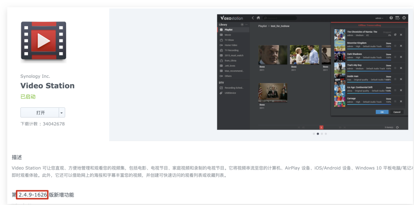Select from_Olivia in the preview sidebar

[x=233, y=61]
